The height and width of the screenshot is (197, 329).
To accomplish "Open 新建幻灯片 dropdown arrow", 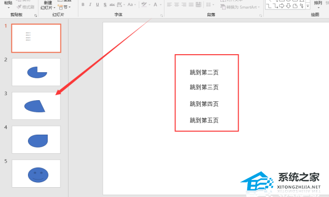I will [x=54, y=8].
